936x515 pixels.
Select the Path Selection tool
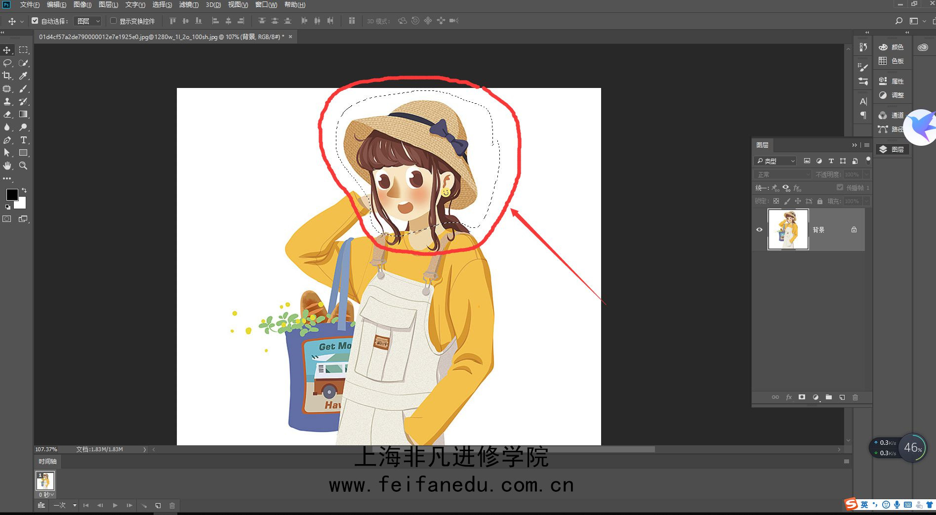tap(7, 153)
